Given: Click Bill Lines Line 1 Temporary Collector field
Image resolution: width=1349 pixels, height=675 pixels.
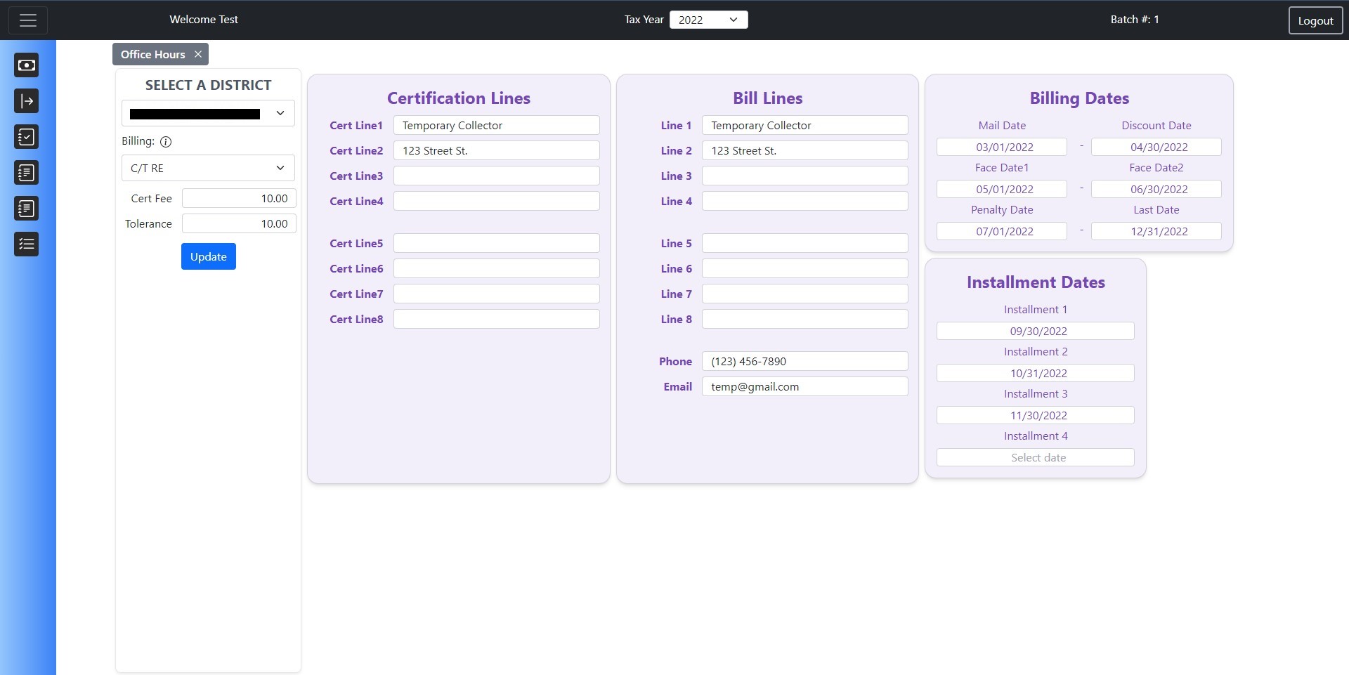Looking at the screenshot, I should [x=805, y=125].
